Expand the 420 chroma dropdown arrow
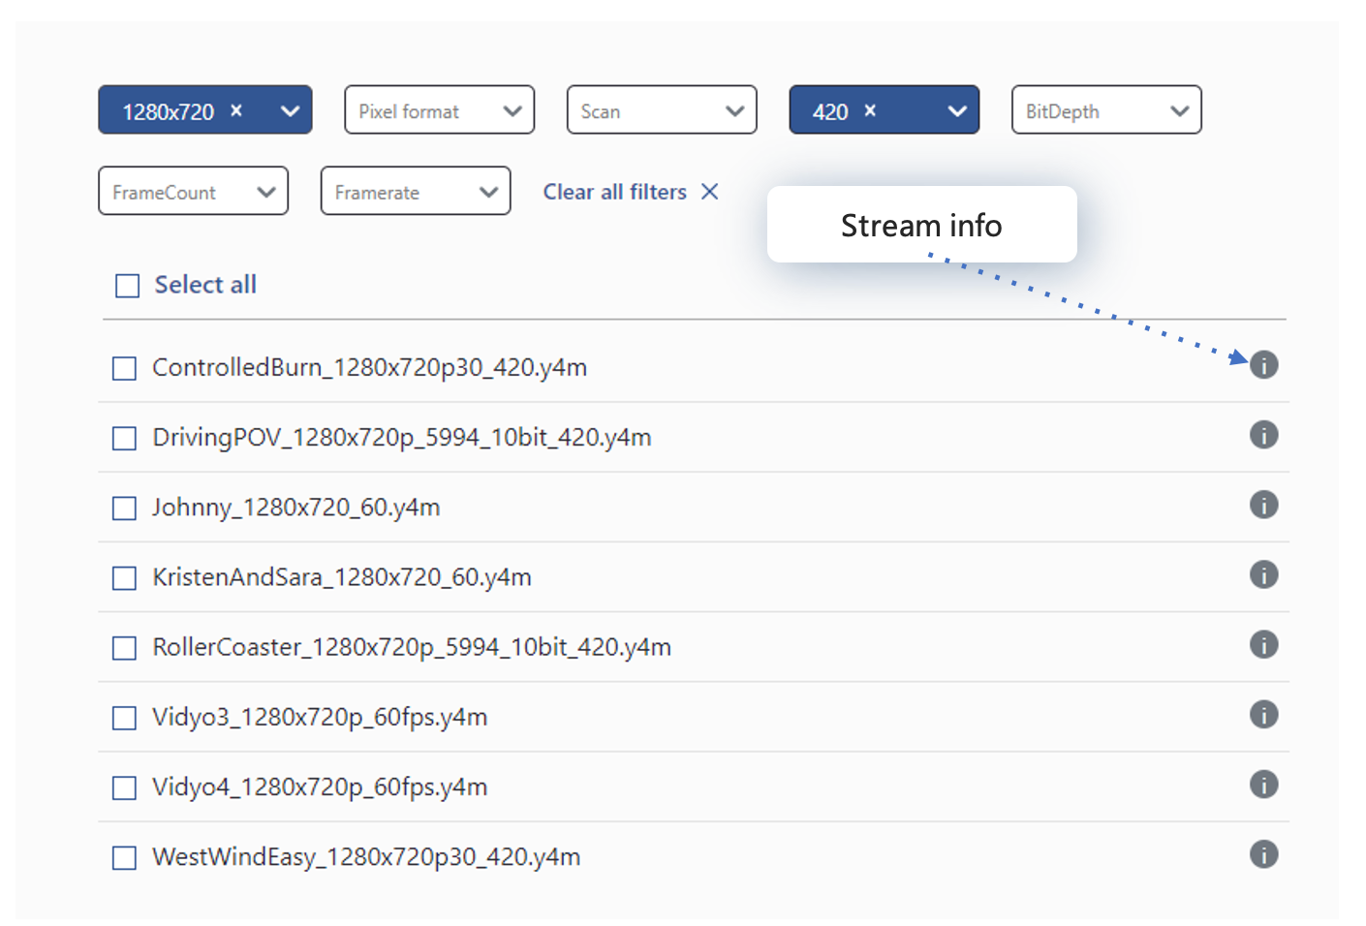Viewport: 1366px width, 926px height. (x=957, y=111)
